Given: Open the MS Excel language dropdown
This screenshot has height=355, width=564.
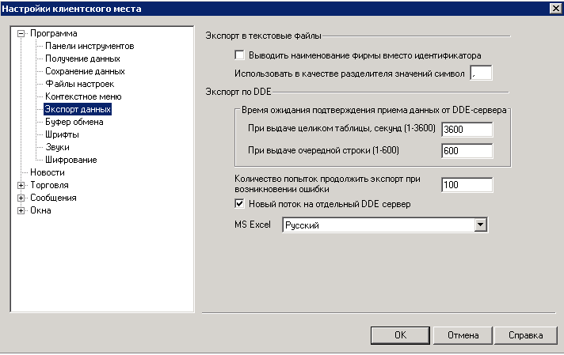Looking at the screenshot, I should pyautogui.click(x=480, y=225).
